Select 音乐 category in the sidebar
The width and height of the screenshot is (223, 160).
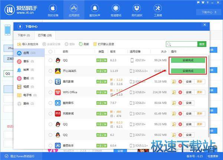point(29,61)
